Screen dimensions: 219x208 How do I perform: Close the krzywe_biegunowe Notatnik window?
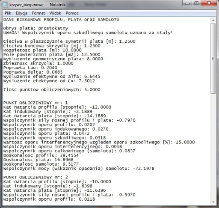(x=209, y=3)
